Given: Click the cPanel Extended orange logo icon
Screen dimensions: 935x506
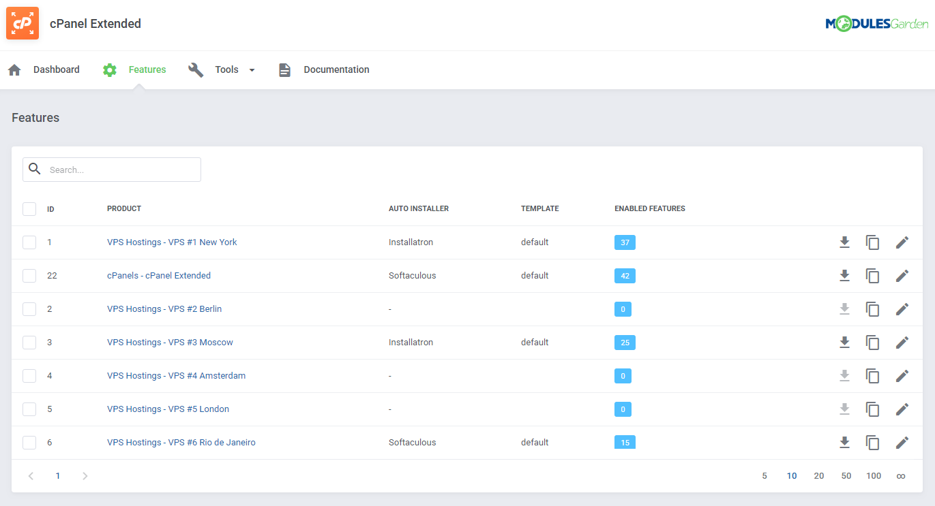Looking at the screenshot, I should (x=23, y=23).
